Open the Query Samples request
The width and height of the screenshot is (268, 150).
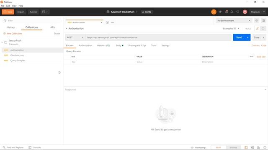tap(18, 60)
